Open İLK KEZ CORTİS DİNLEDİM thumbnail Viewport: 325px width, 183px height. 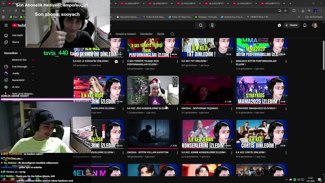click(x=262, y=134)
